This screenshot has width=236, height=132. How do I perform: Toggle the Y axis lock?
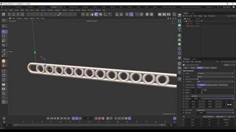coord(14,14)
